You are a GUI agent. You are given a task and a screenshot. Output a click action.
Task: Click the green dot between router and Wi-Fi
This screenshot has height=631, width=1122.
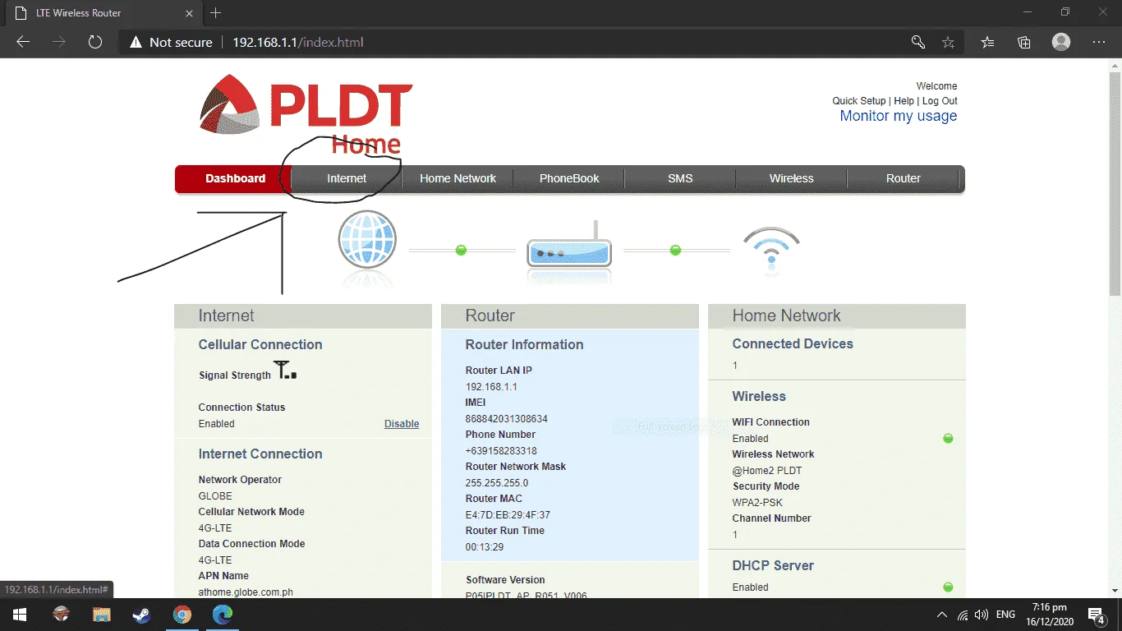coord(675,250)
